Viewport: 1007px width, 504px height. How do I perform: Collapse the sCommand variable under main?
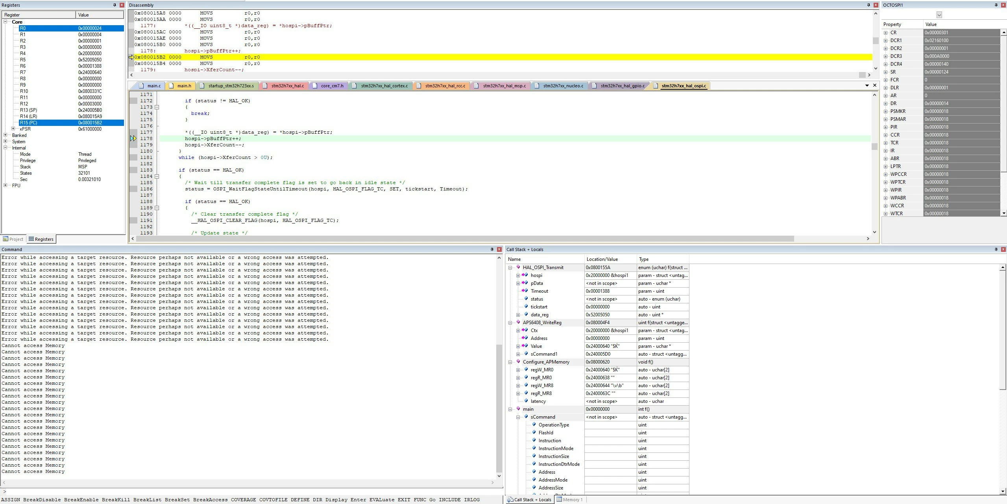[518, 417]
